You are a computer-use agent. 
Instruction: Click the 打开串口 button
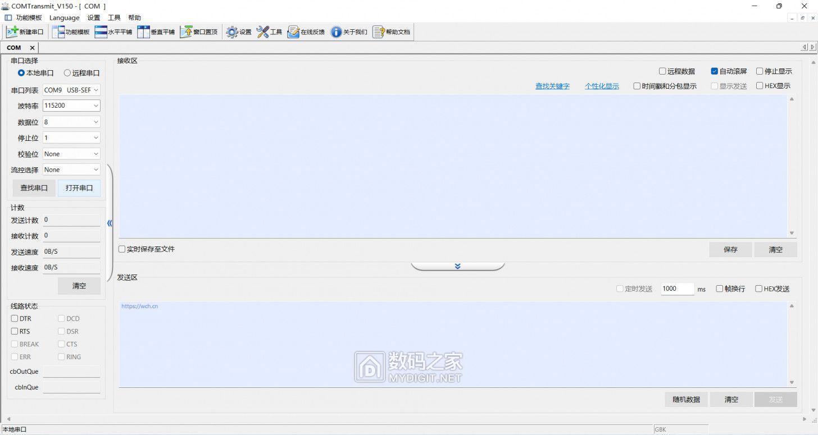click(x=79, y=188)
